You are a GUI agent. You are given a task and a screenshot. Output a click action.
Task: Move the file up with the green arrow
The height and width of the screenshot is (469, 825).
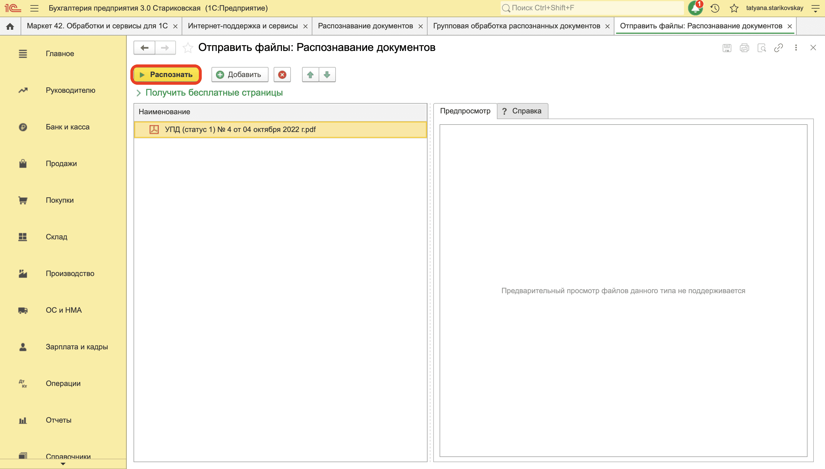point(310,75)
